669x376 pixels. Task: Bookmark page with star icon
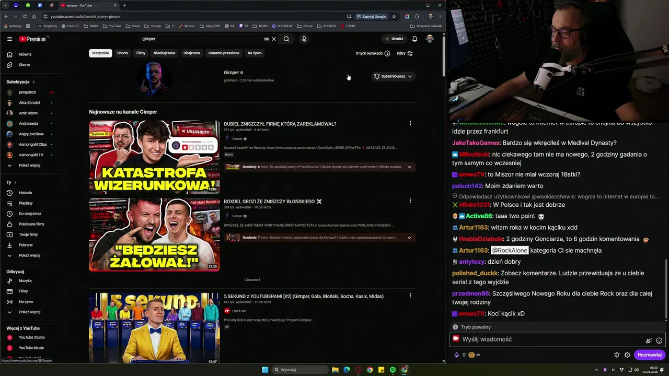tap(394, 16)
